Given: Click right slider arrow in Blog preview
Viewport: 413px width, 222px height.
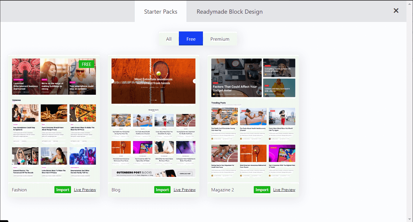Looking at the screenshot, I should point(194,81).
